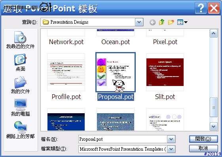Click the file name input field

click(x=123, y=139)
